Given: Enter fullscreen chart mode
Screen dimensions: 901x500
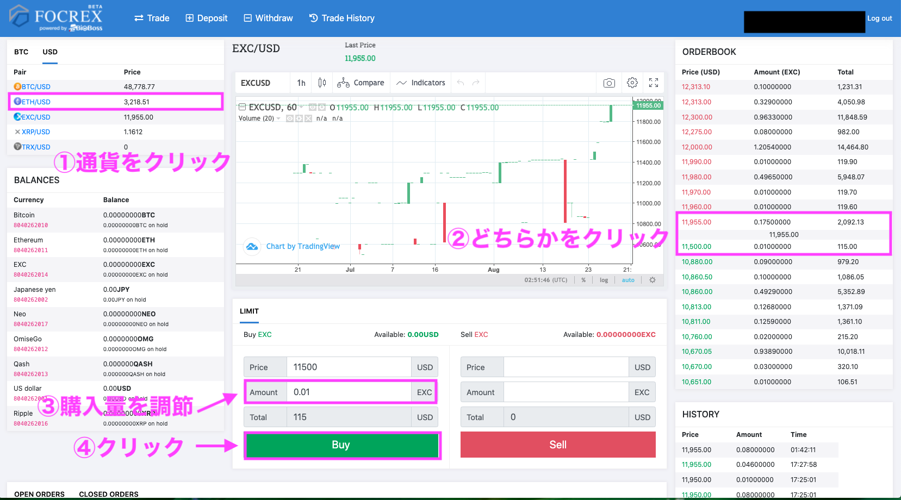Looking at the screenshot, I should coord(654,83).
